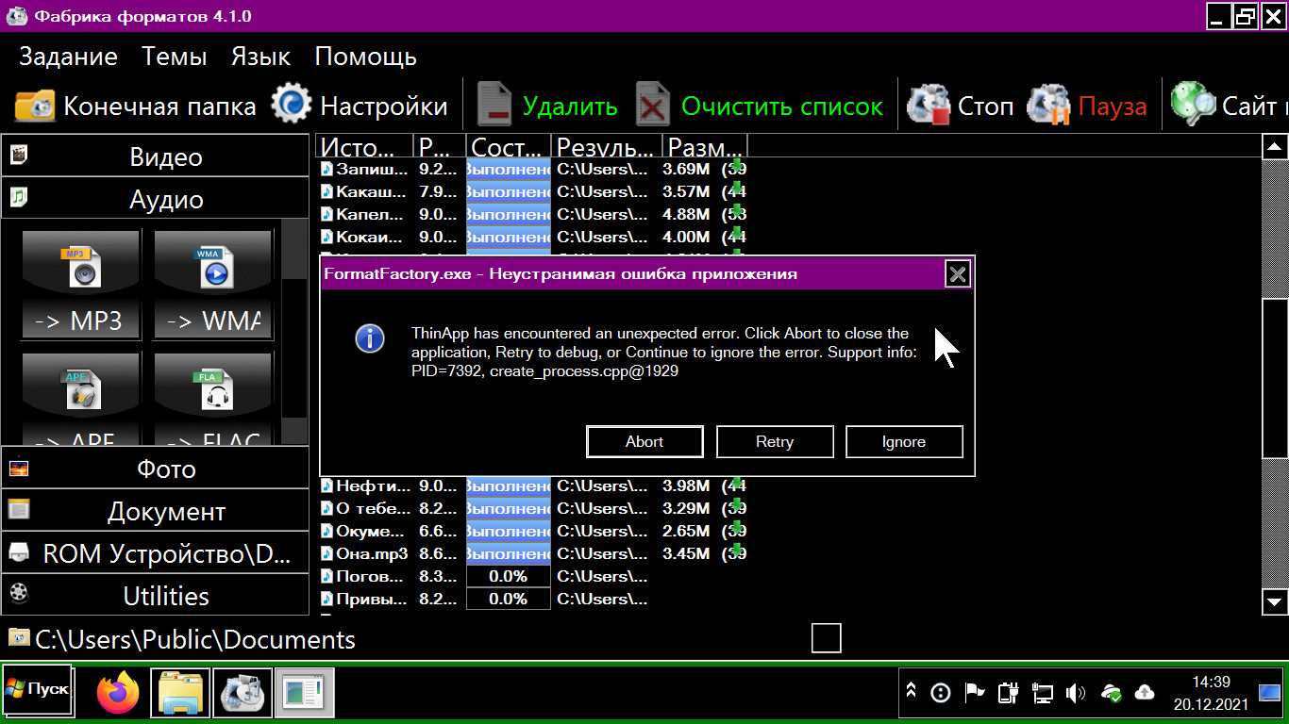
Task: Toggle the empty checkbox in the status bar
Action: [826, 638]
